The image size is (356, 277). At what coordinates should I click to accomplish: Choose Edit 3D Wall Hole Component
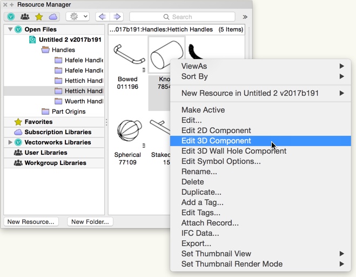260,151
